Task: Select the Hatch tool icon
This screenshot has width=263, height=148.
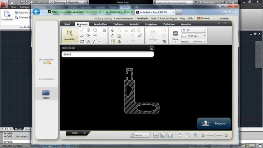Action: [104, 30]
